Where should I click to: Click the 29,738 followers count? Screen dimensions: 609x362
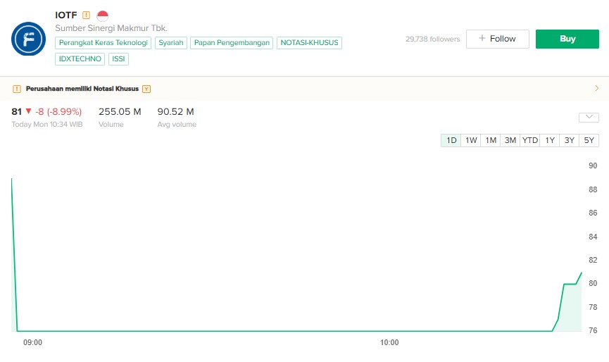(433, 39)
